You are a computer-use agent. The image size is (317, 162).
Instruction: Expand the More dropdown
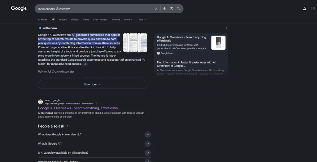point(128,20)
